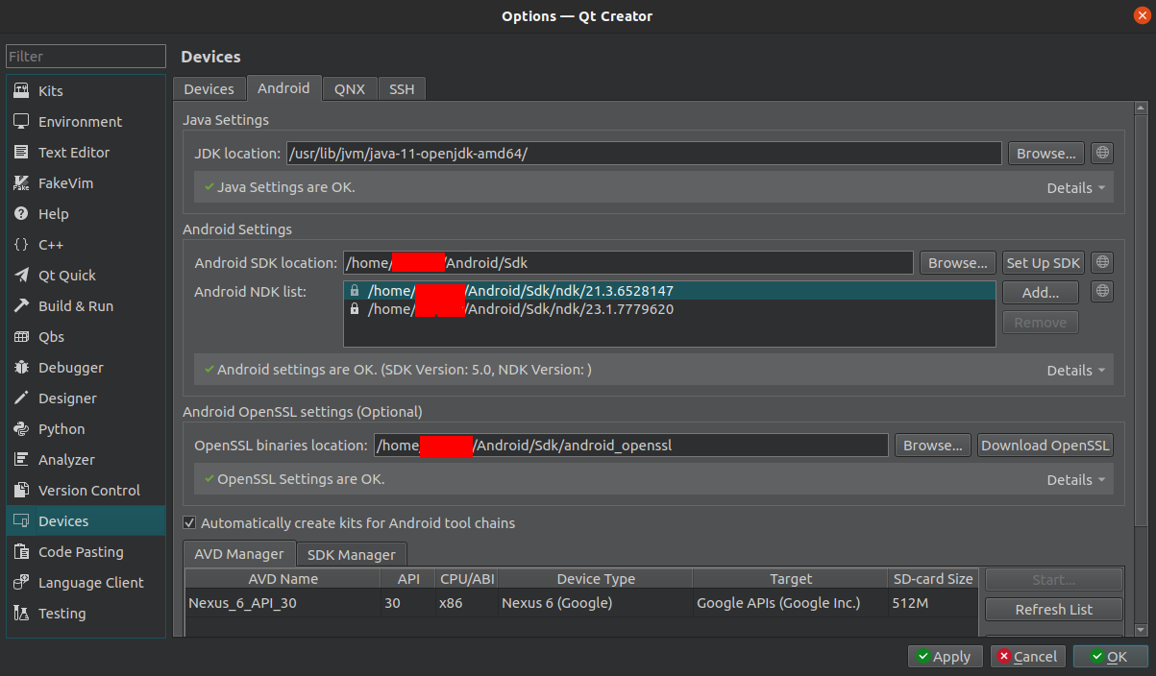Expand Java Settings Details

click(x=1075, y=188)
